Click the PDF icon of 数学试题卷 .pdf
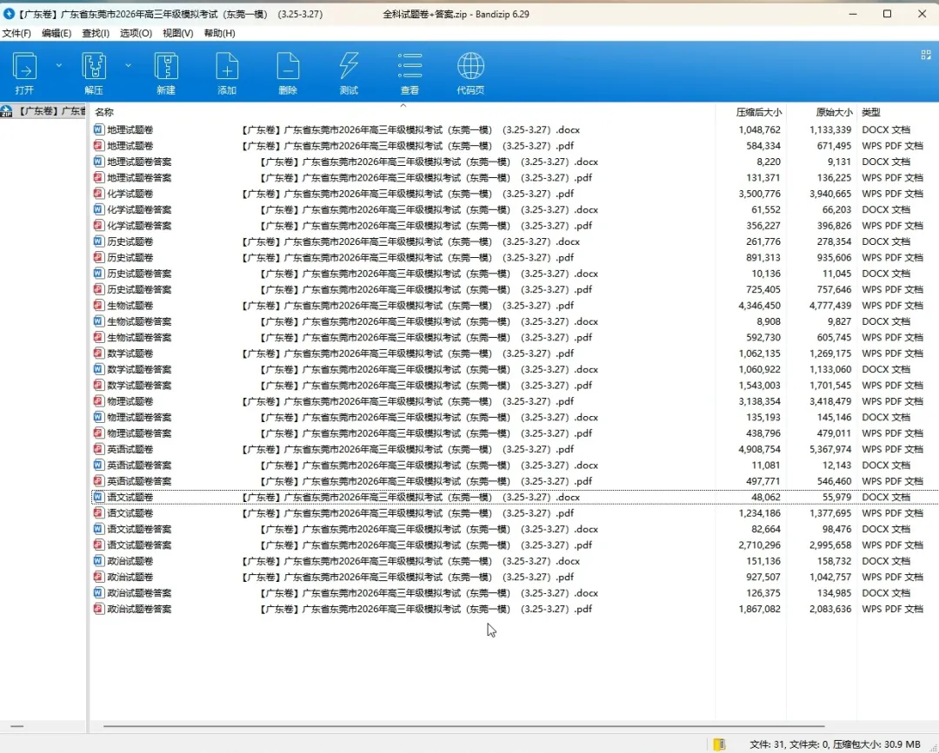 coord(99,353)
